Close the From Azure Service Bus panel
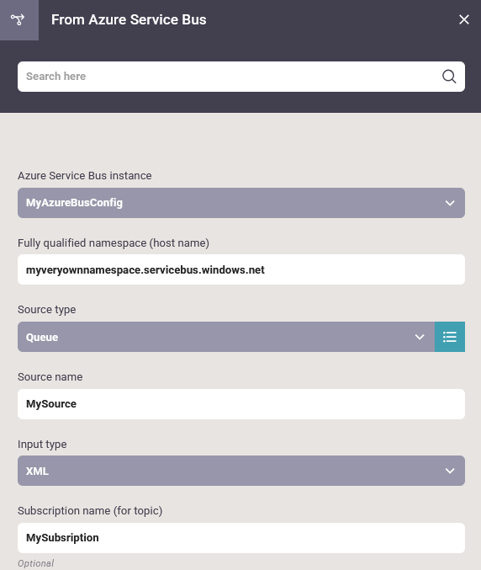This screenshot has height=570, width=481. click(463, 19)
